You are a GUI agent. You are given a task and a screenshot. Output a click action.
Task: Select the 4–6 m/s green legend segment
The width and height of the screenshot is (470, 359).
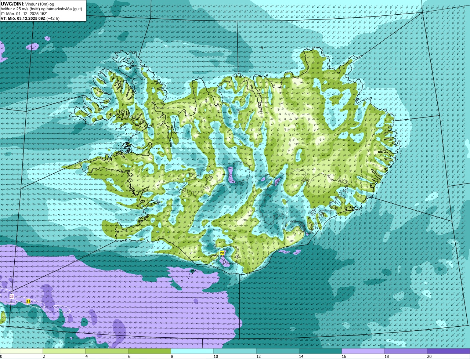[107, 351]
